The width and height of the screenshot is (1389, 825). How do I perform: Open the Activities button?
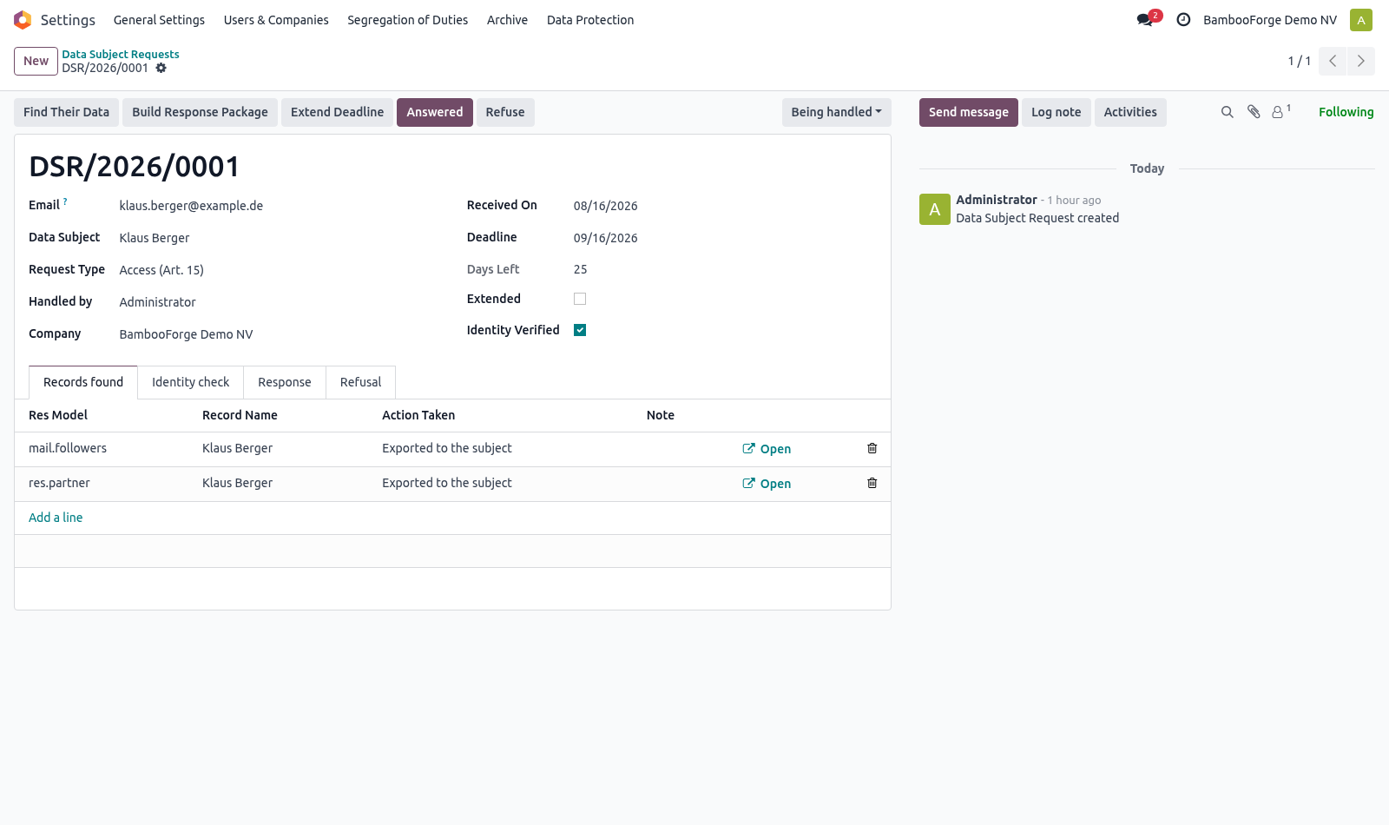click(1130, 112)
